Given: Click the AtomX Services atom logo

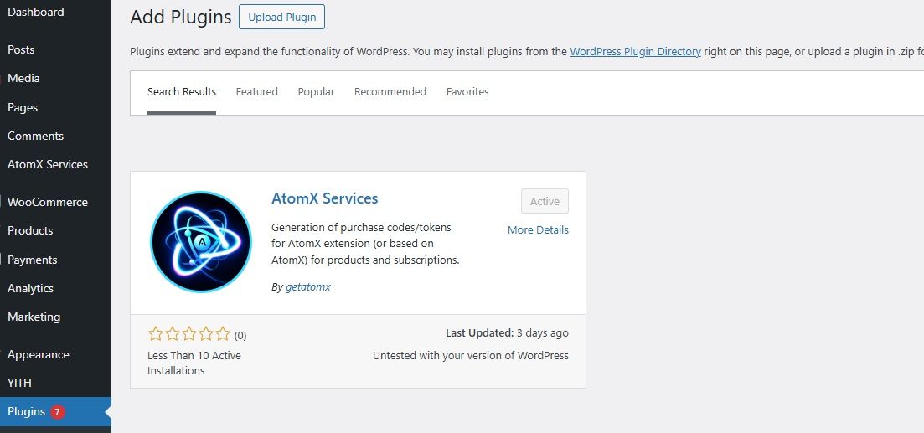Looking at the screenshot, I should coord(201,241).
